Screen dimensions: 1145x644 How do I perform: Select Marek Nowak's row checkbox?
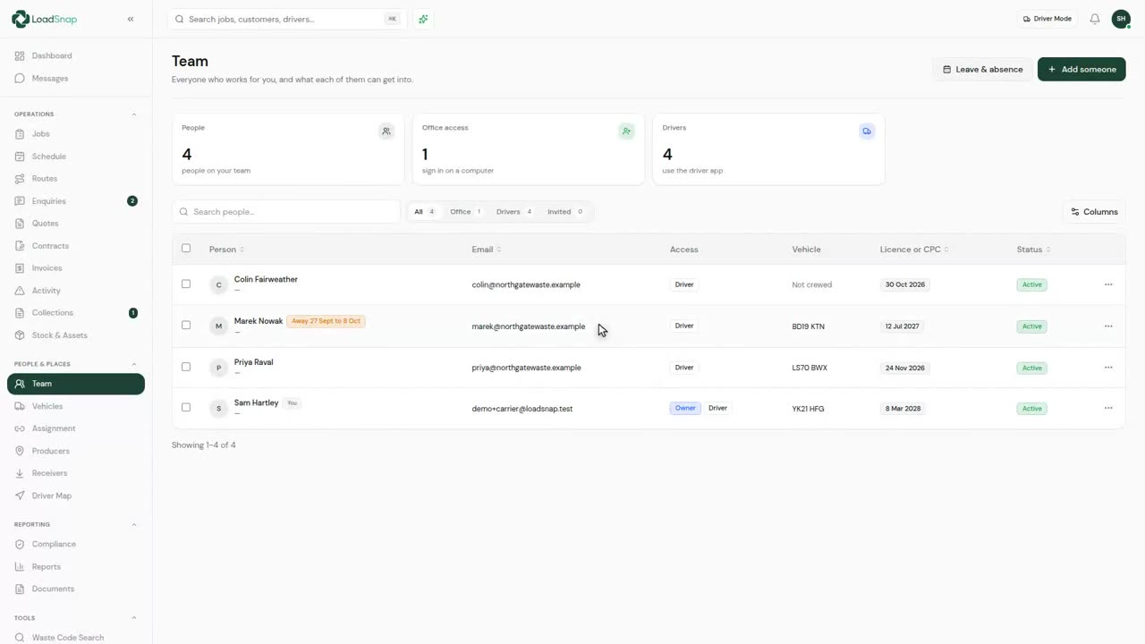186,326
